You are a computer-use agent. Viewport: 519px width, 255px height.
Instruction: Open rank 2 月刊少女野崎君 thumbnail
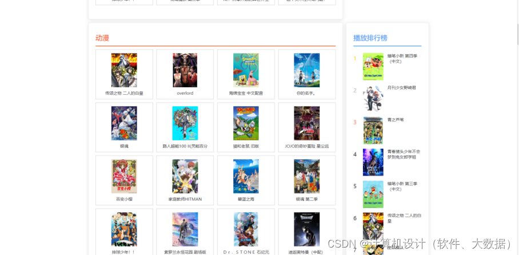(373, 99)
